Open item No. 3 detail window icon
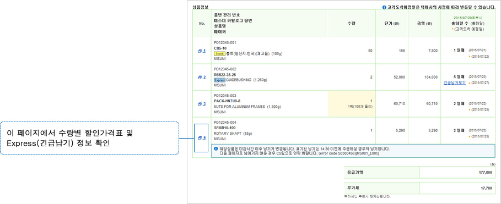 point(202,103)
